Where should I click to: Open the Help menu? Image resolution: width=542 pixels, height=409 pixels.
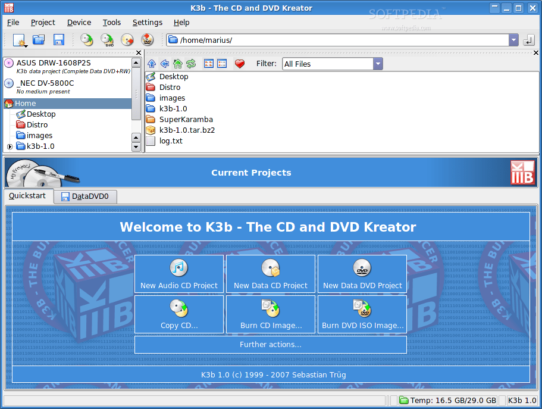click(181, 23)
